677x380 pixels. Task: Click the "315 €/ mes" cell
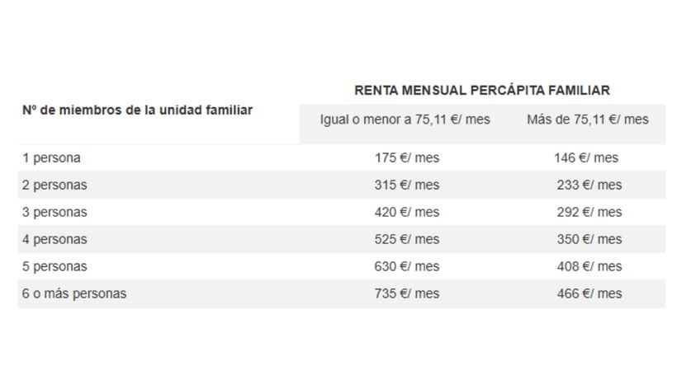(x=406, y=185)
